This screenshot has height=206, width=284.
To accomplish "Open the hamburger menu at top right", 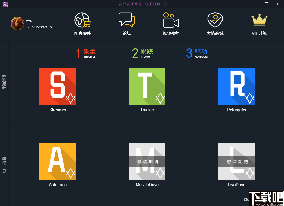I will (245, 4).
